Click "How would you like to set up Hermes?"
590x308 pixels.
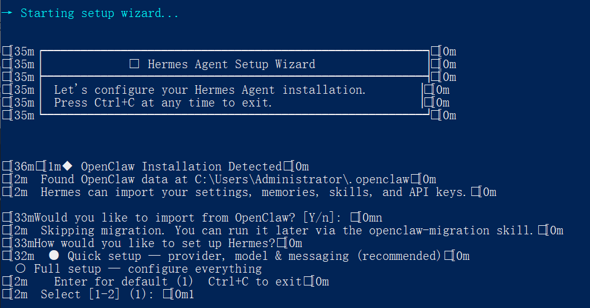[150, 243]
